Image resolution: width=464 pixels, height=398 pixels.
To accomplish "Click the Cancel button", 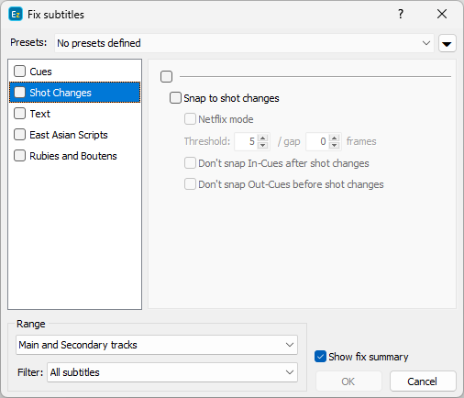I will click(423, 381).
